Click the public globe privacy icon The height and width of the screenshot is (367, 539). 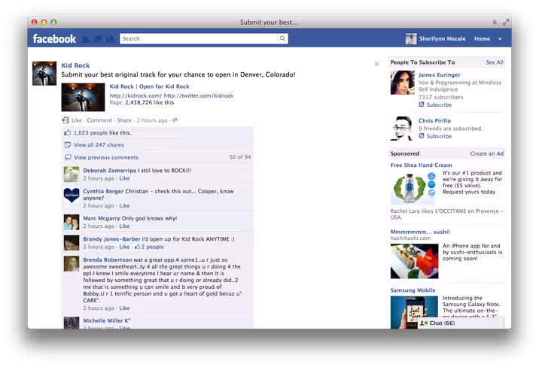click(x=175, y=120)
